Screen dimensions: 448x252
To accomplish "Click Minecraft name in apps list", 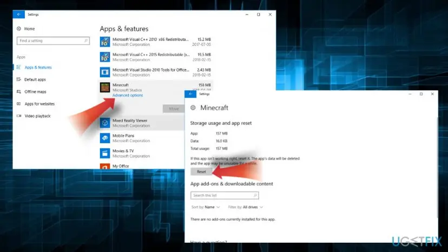I will [120, 85].
